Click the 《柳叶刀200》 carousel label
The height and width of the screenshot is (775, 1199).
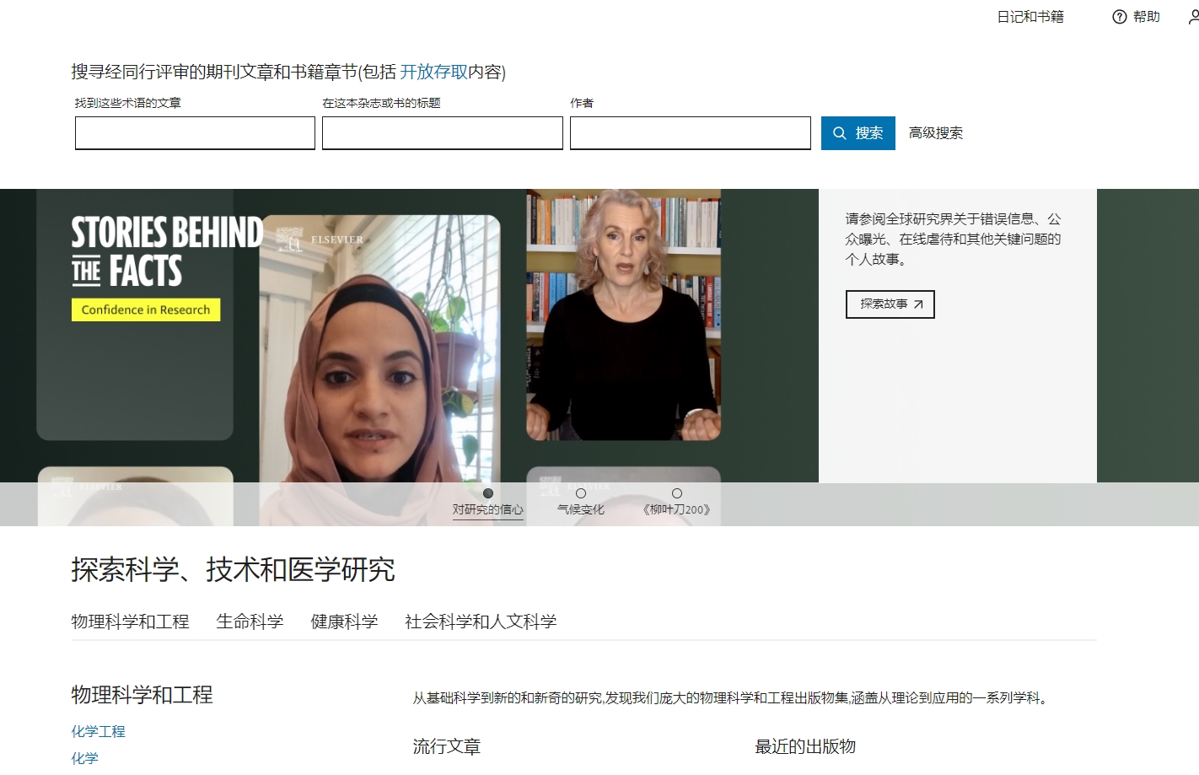pyautogui.click(x=677, y=509)
